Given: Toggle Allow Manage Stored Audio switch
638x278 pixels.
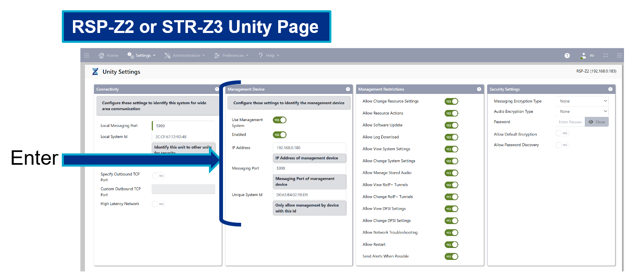Looking at the screenshot, I should [451, 173].
